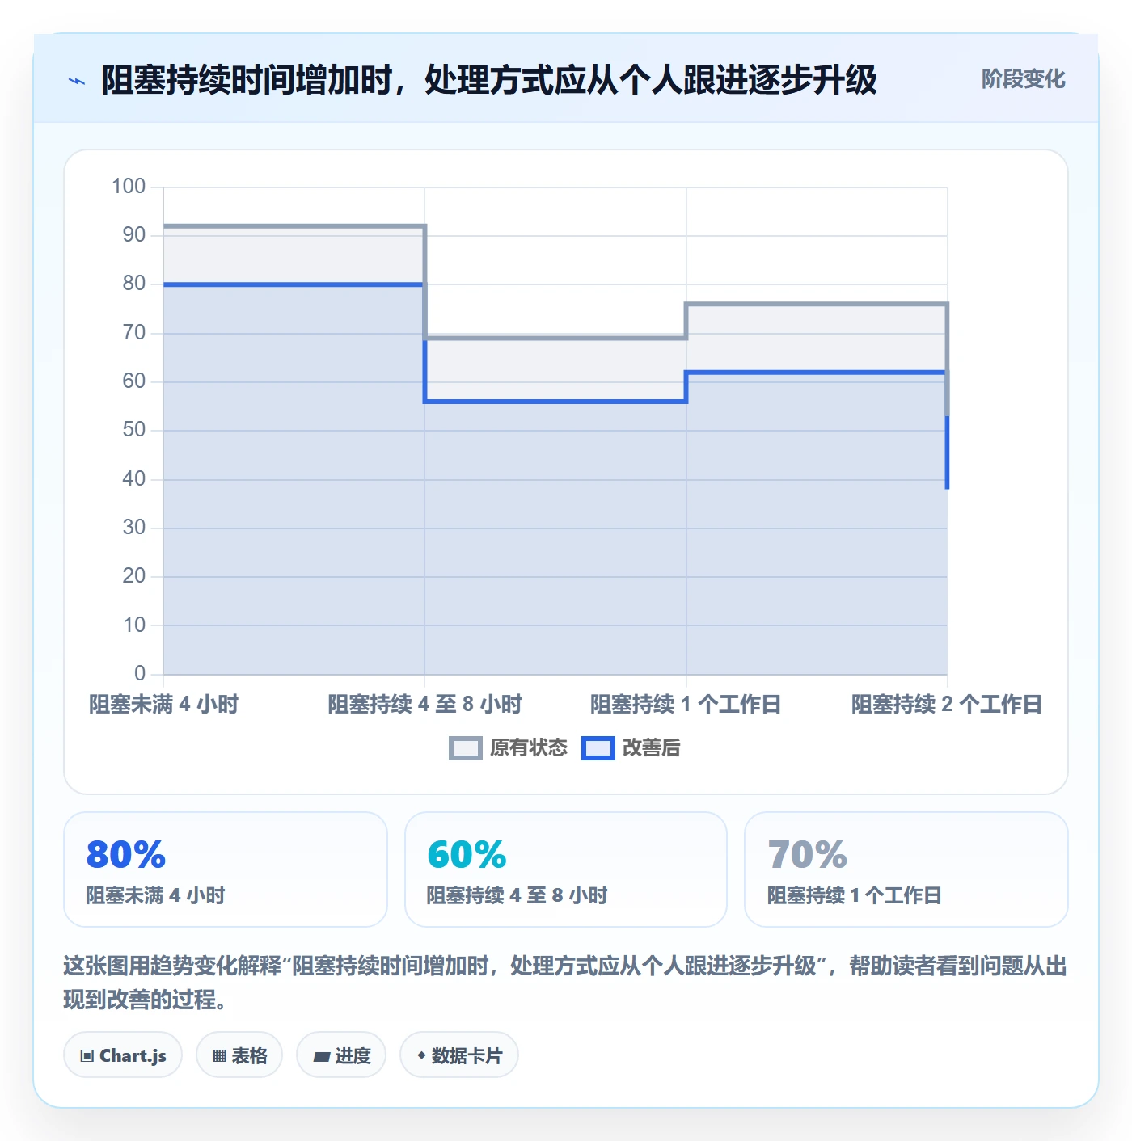The height and width of the screenshot is (1141, 1132).
Task: Click the y-axis value 0
Action: click(140, 673)
